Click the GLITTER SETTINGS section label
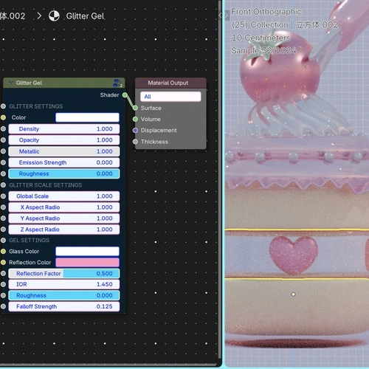The width and height of the screenshot is (369, 369). (36, 106)
